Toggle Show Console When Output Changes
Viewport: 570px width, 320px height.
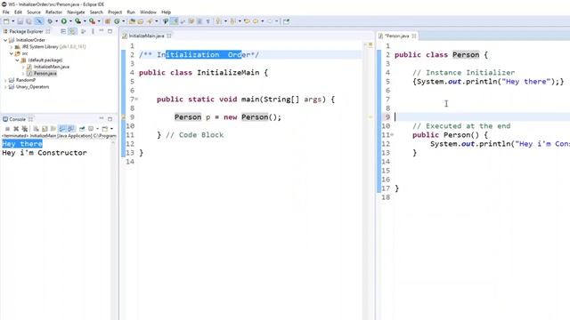tap(62, 129)
